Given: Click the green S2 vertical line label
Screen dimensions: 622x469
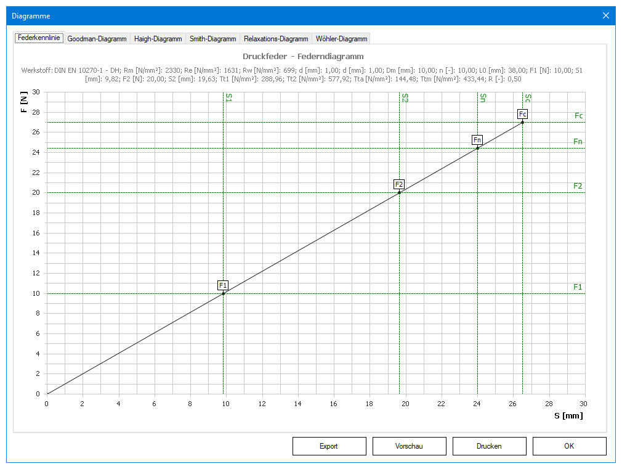Looking at the screenshot, I should point(404,97).
